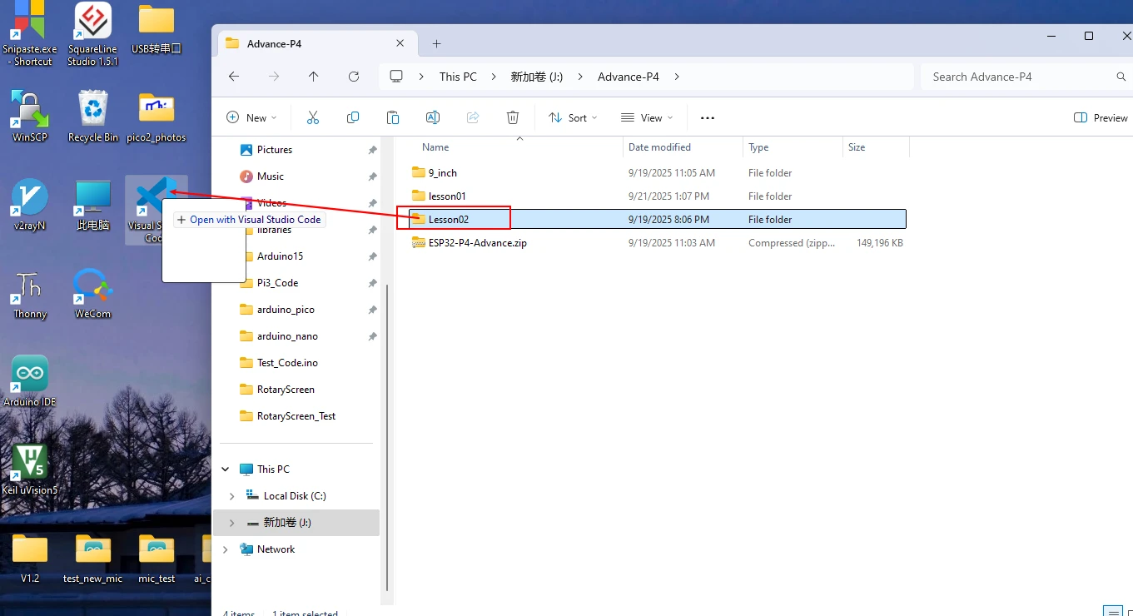This screenshot has height=616, width=1133.
Task: Refresh the current folder view
Action: pyautogui.click(x=354, y=77)
